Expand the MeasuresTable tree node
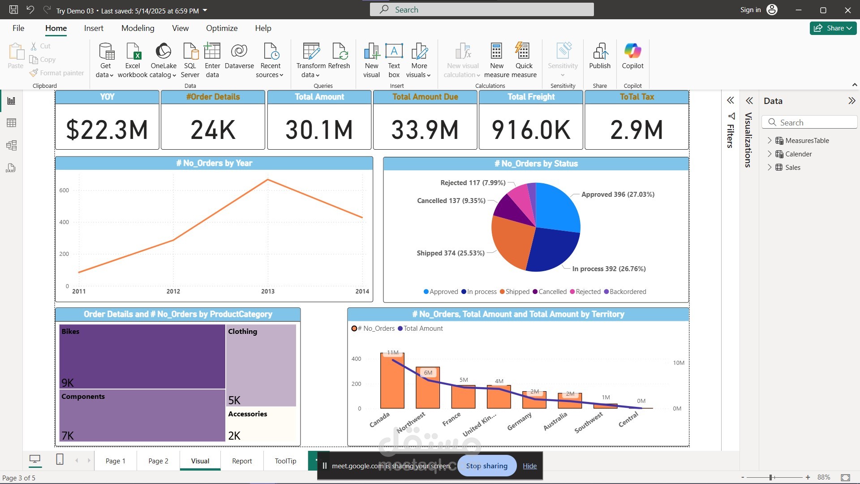Screen dimensions: 860x484 (x=770, y=140)
